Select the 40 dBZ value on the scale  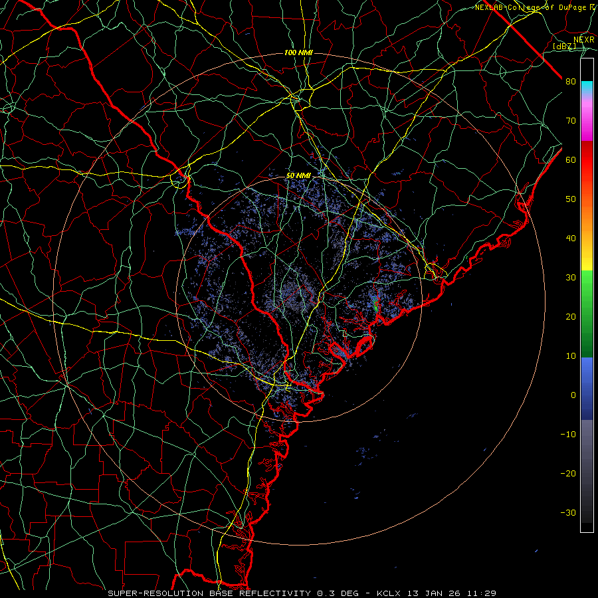pos(571,239)
